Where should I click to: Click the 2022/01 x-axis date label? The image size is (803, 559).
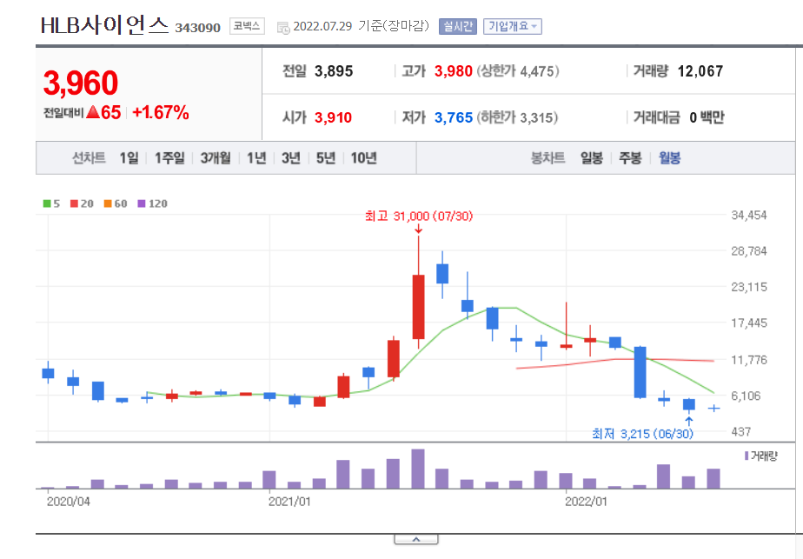pyautogui.click(x=586, y=501)
